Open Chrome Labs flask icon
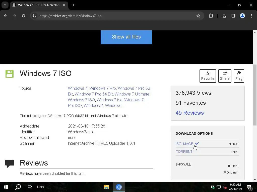This screenshot has height=192, width=257. tap(224, 16)
